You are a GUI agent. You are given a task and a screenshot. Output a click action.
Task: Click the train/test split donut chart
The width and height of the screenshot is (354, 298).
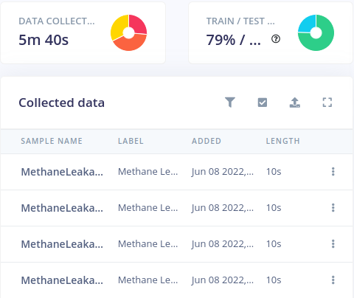316,32
